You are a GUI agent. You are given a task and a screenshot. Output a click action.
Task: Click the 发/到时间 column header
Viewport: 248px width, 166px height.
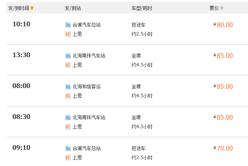[19, 8]
